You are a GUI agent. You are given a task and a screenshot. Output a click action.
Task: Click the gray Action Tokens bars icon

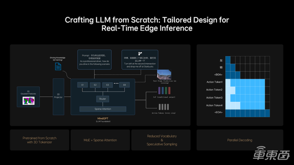[x=164, y=107]
